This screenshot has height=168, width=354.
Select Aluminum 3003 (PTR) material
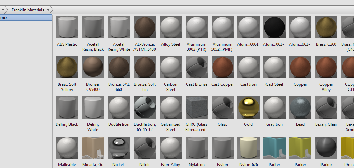click(x=197, y=27)
